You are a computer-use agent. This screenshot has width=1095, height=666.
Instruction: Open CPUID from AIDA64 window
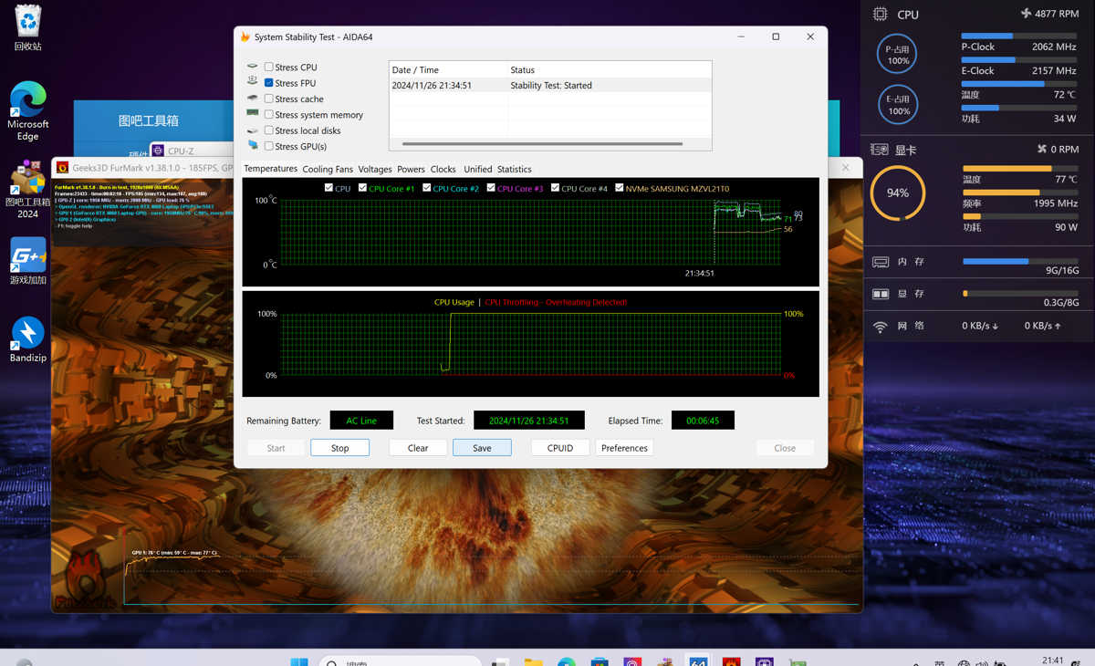[560, 448]
